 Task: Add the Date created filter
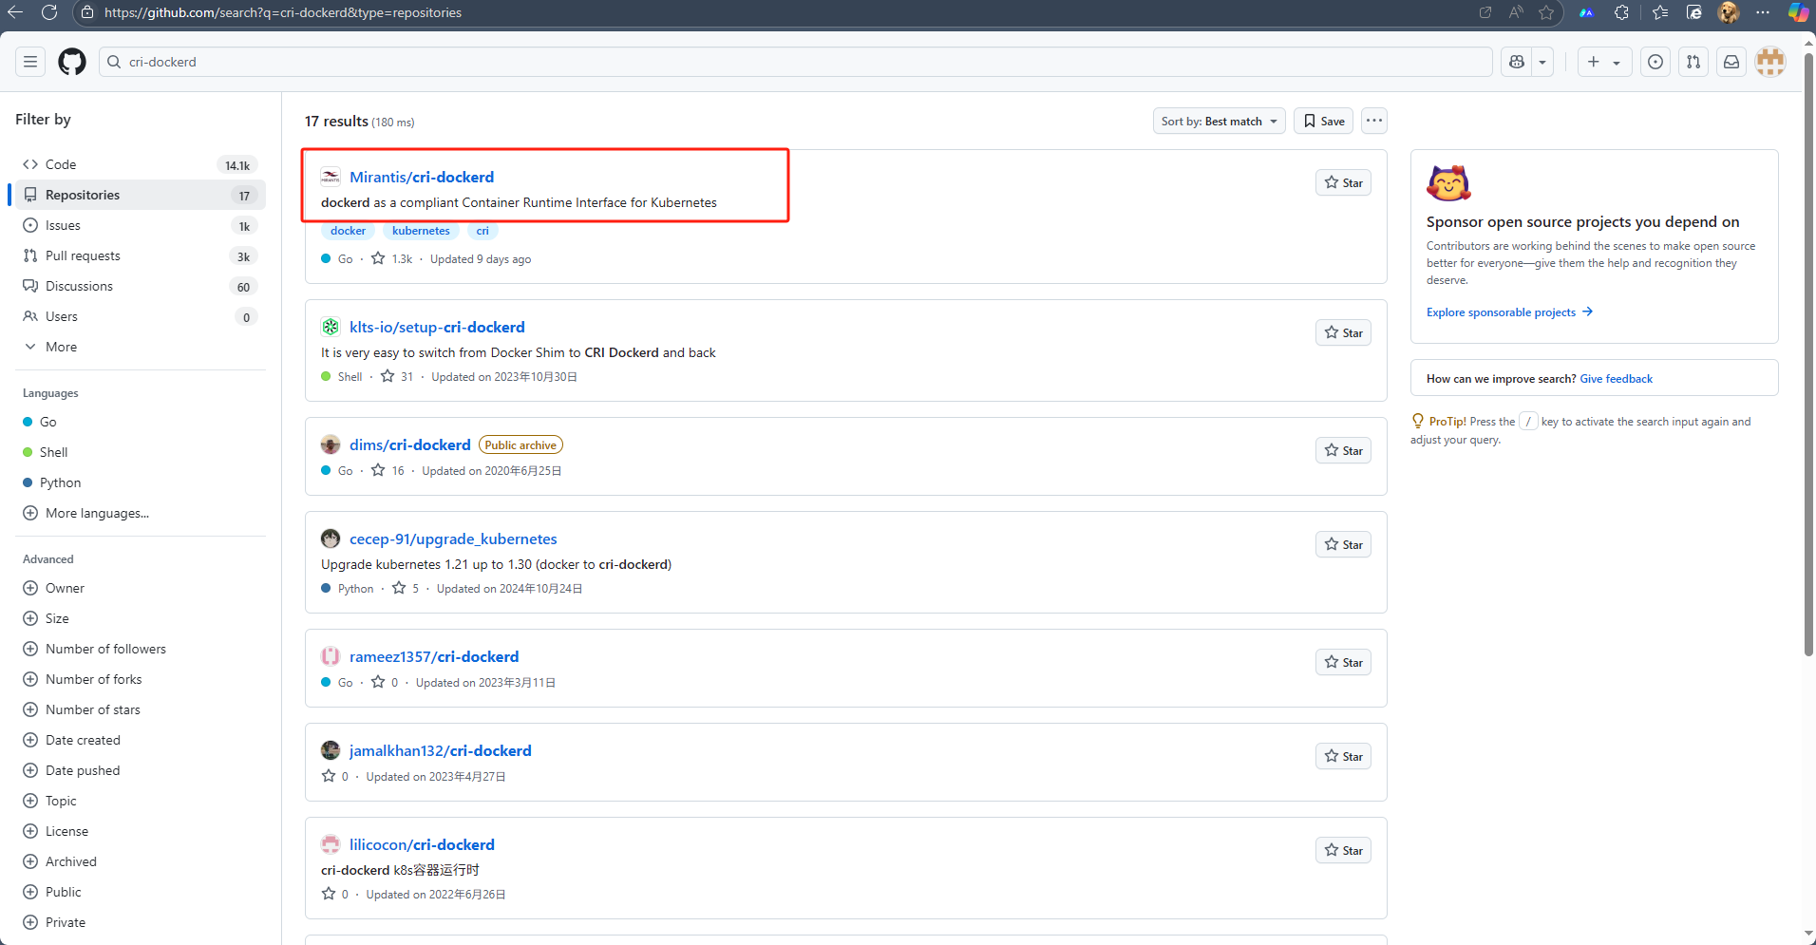coord(141,740)
